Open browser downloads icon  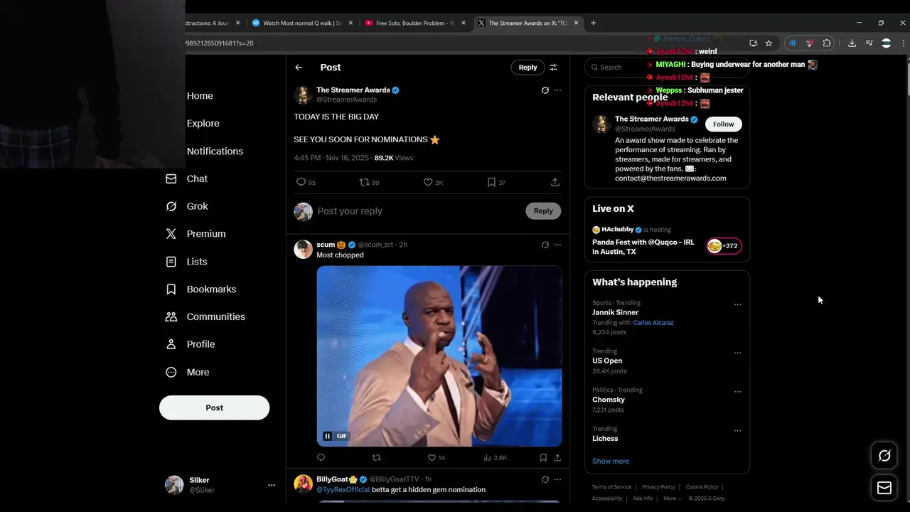coord(852,43)
